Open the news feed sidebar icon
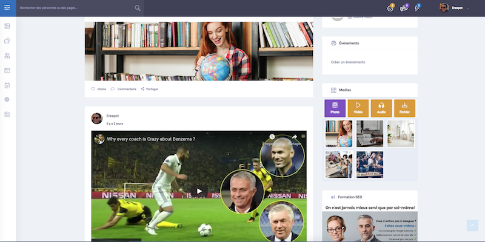Screen dimensions: 485x242 [7, 26]
